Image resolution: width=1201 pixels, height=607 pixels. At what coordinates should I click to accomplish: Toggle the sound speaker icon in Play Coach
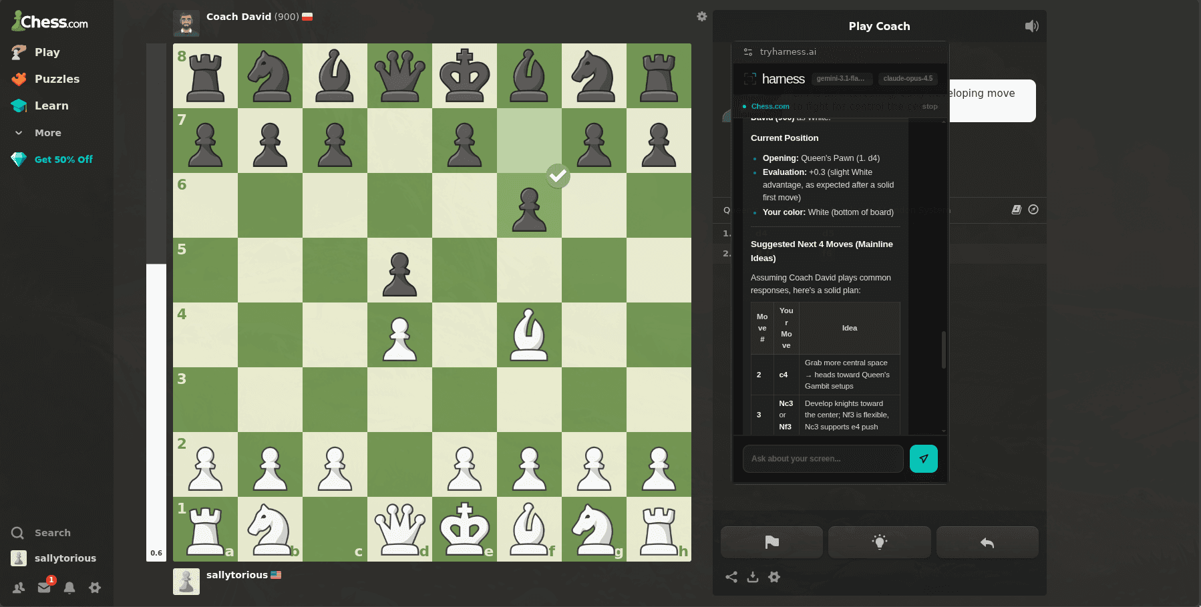pos(1032,26)
